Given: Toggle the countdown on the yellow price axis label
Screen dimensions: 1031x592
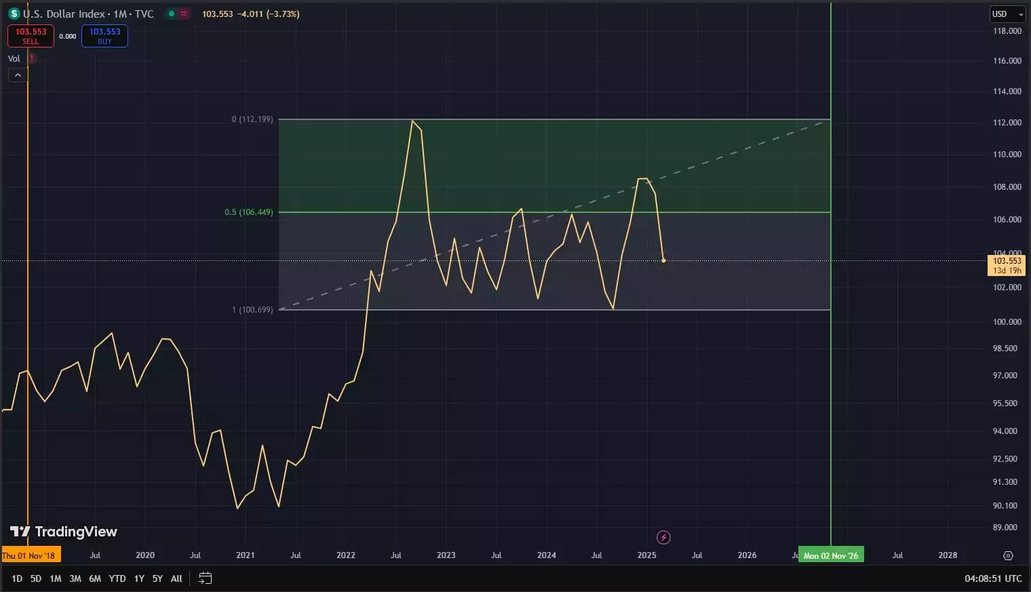Looking at the screenshot, I should [1007, 265].
